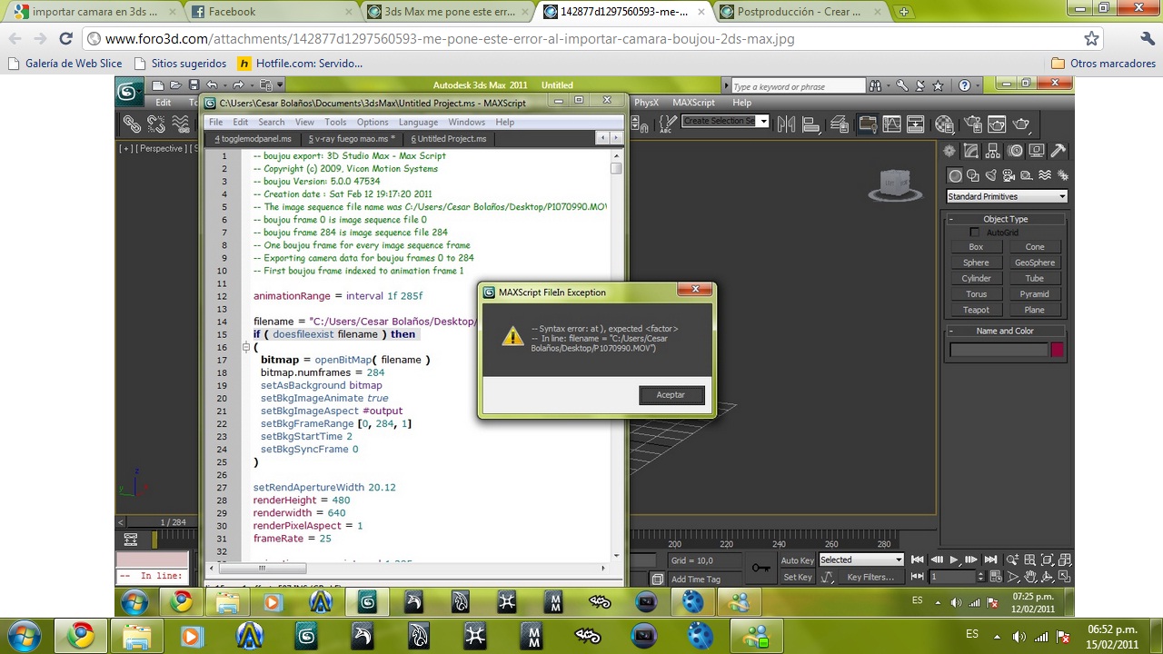Open the Key Filters button
The image size is (1163, 654).
[870, 577]
